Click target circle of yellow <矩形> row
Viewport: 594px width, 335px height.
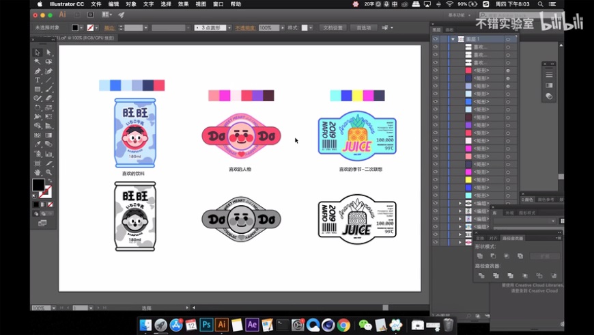pyautogui.click(x=508, y=180)
